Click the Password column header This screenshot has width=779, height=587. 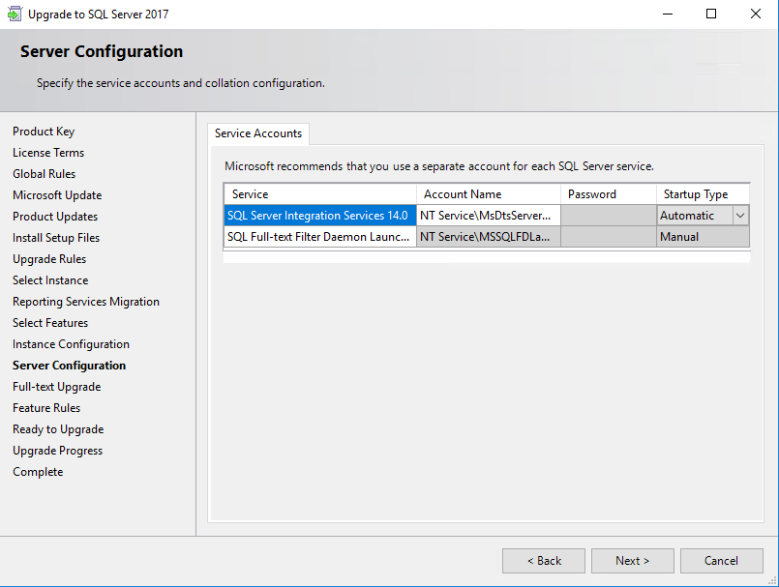tap(609, 194)
